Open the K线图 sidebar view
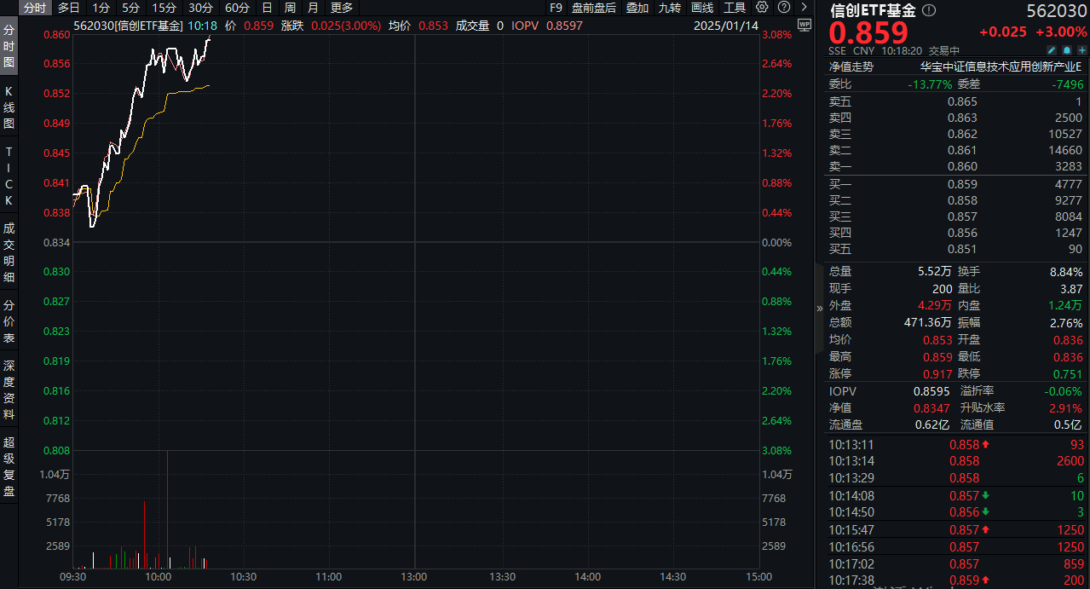The height and width of the screenshot is (589, 1090). click(9, 107)
